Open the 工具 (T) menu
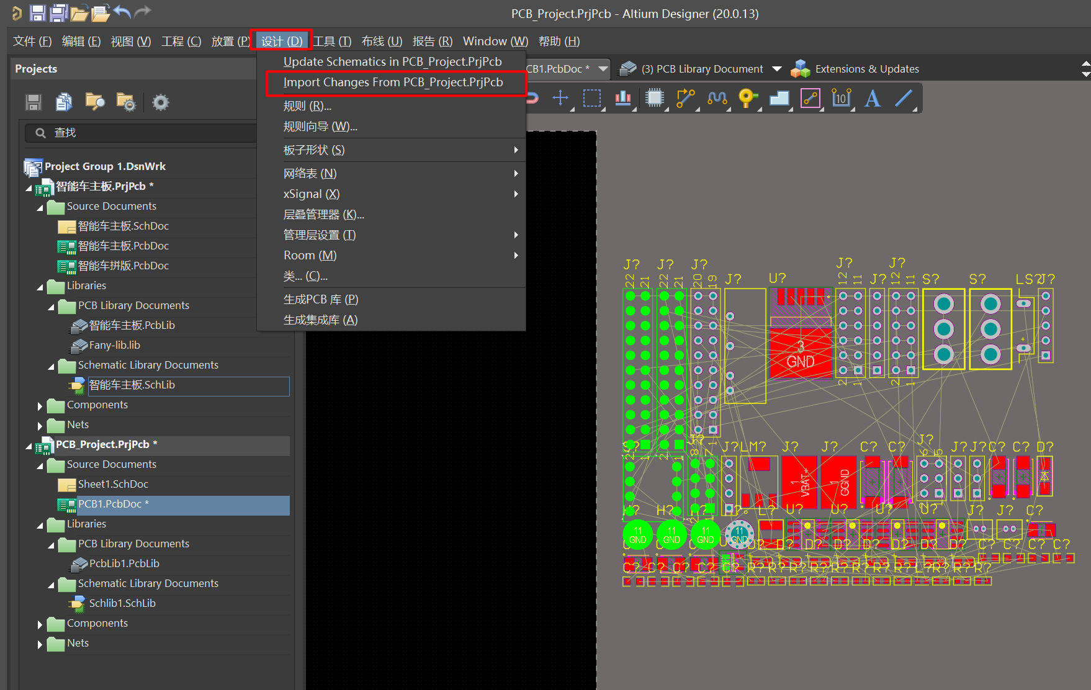The image size is (1091, 690). (332, 41)
